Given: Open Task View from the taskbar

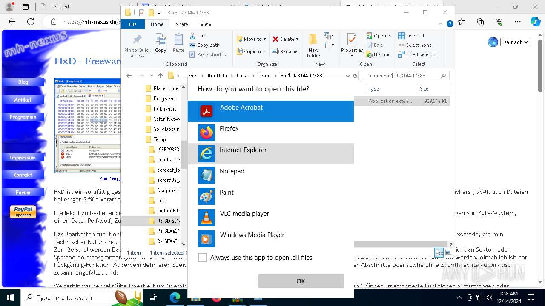Looking at the screenshot, I should (153, 297).
